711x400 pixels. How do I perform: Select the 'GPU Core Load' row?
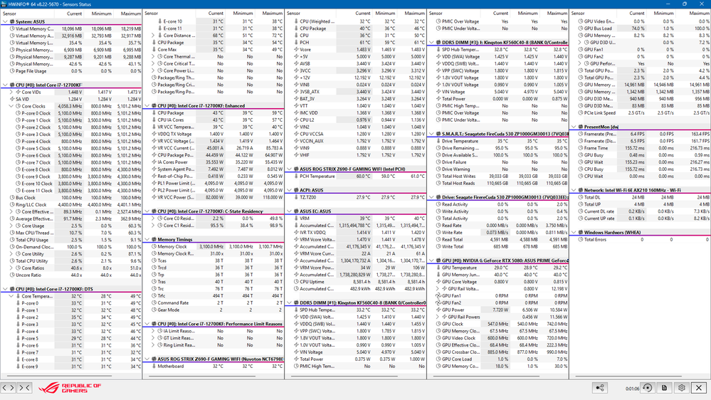tap(498, 359)
